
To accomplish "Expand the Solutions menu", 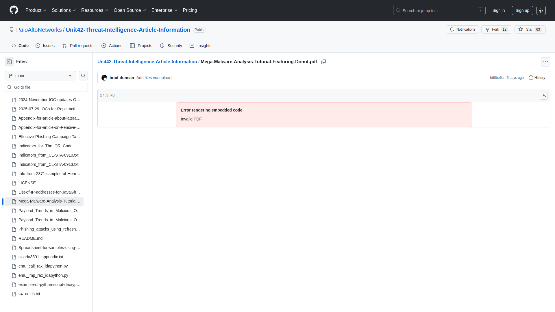I will [64, 10].
